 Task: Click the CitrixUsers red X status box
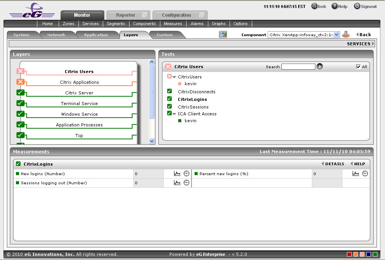click(x=169, y=76)
